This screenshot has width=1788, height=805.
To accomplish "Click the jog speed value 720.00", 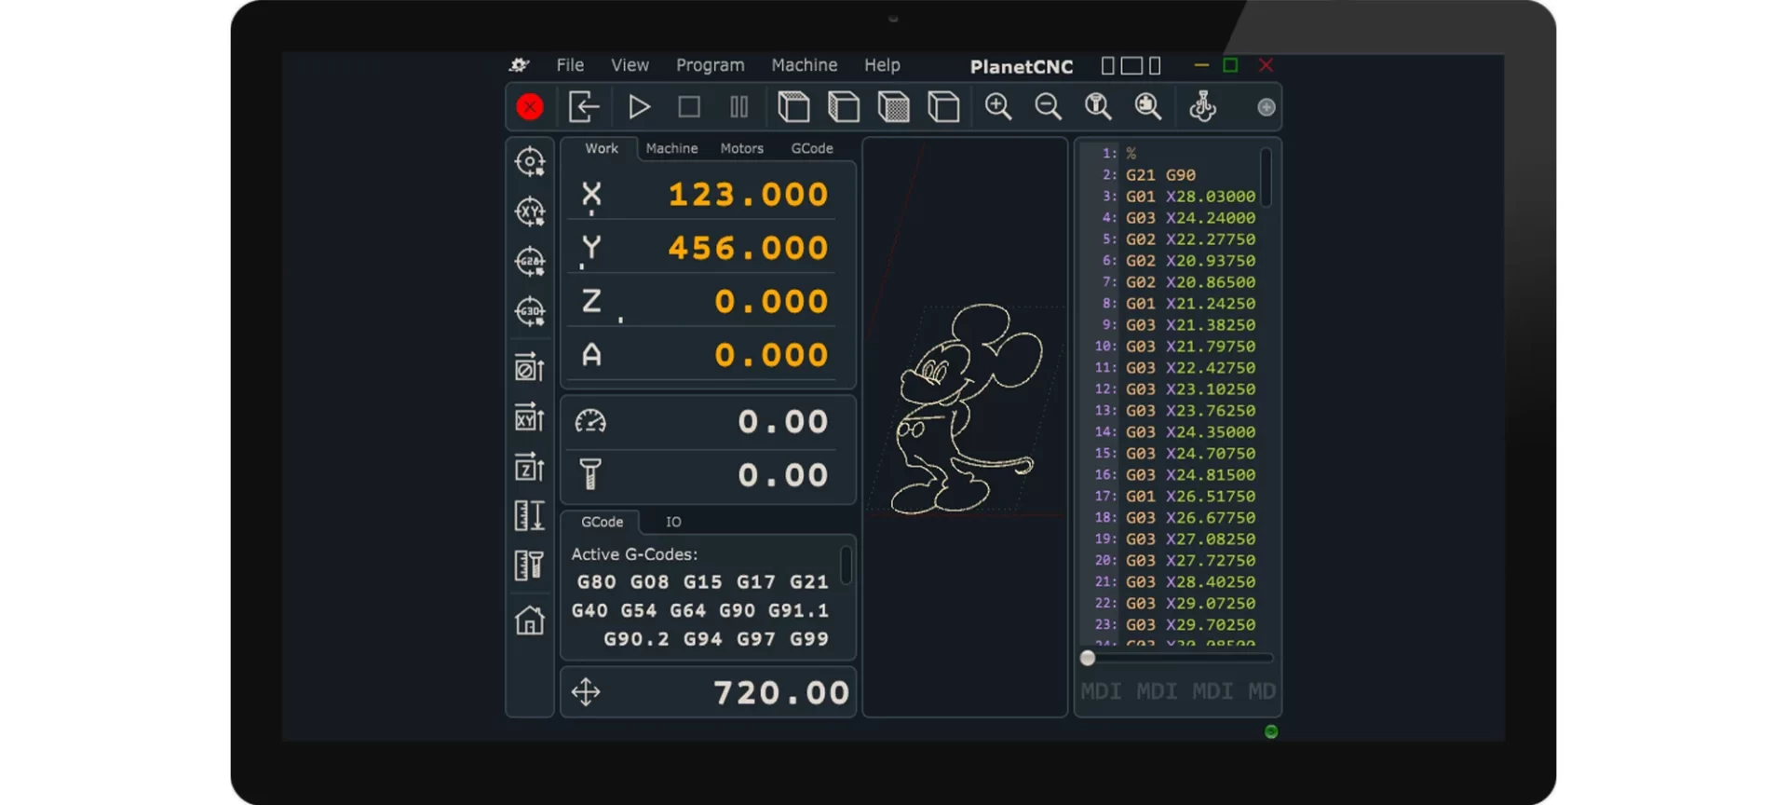I will point(781,692).
